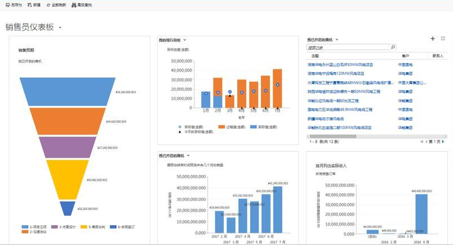Screen dimensions: 453x245
Task: Click the 第 1 页 page indicator
Action: pyautogui.click(x=434, y=142)
